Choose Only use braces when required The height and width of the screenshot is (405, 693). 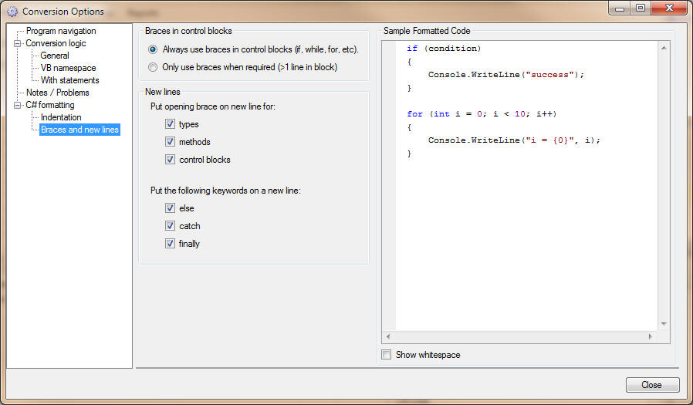pos(153,67)
